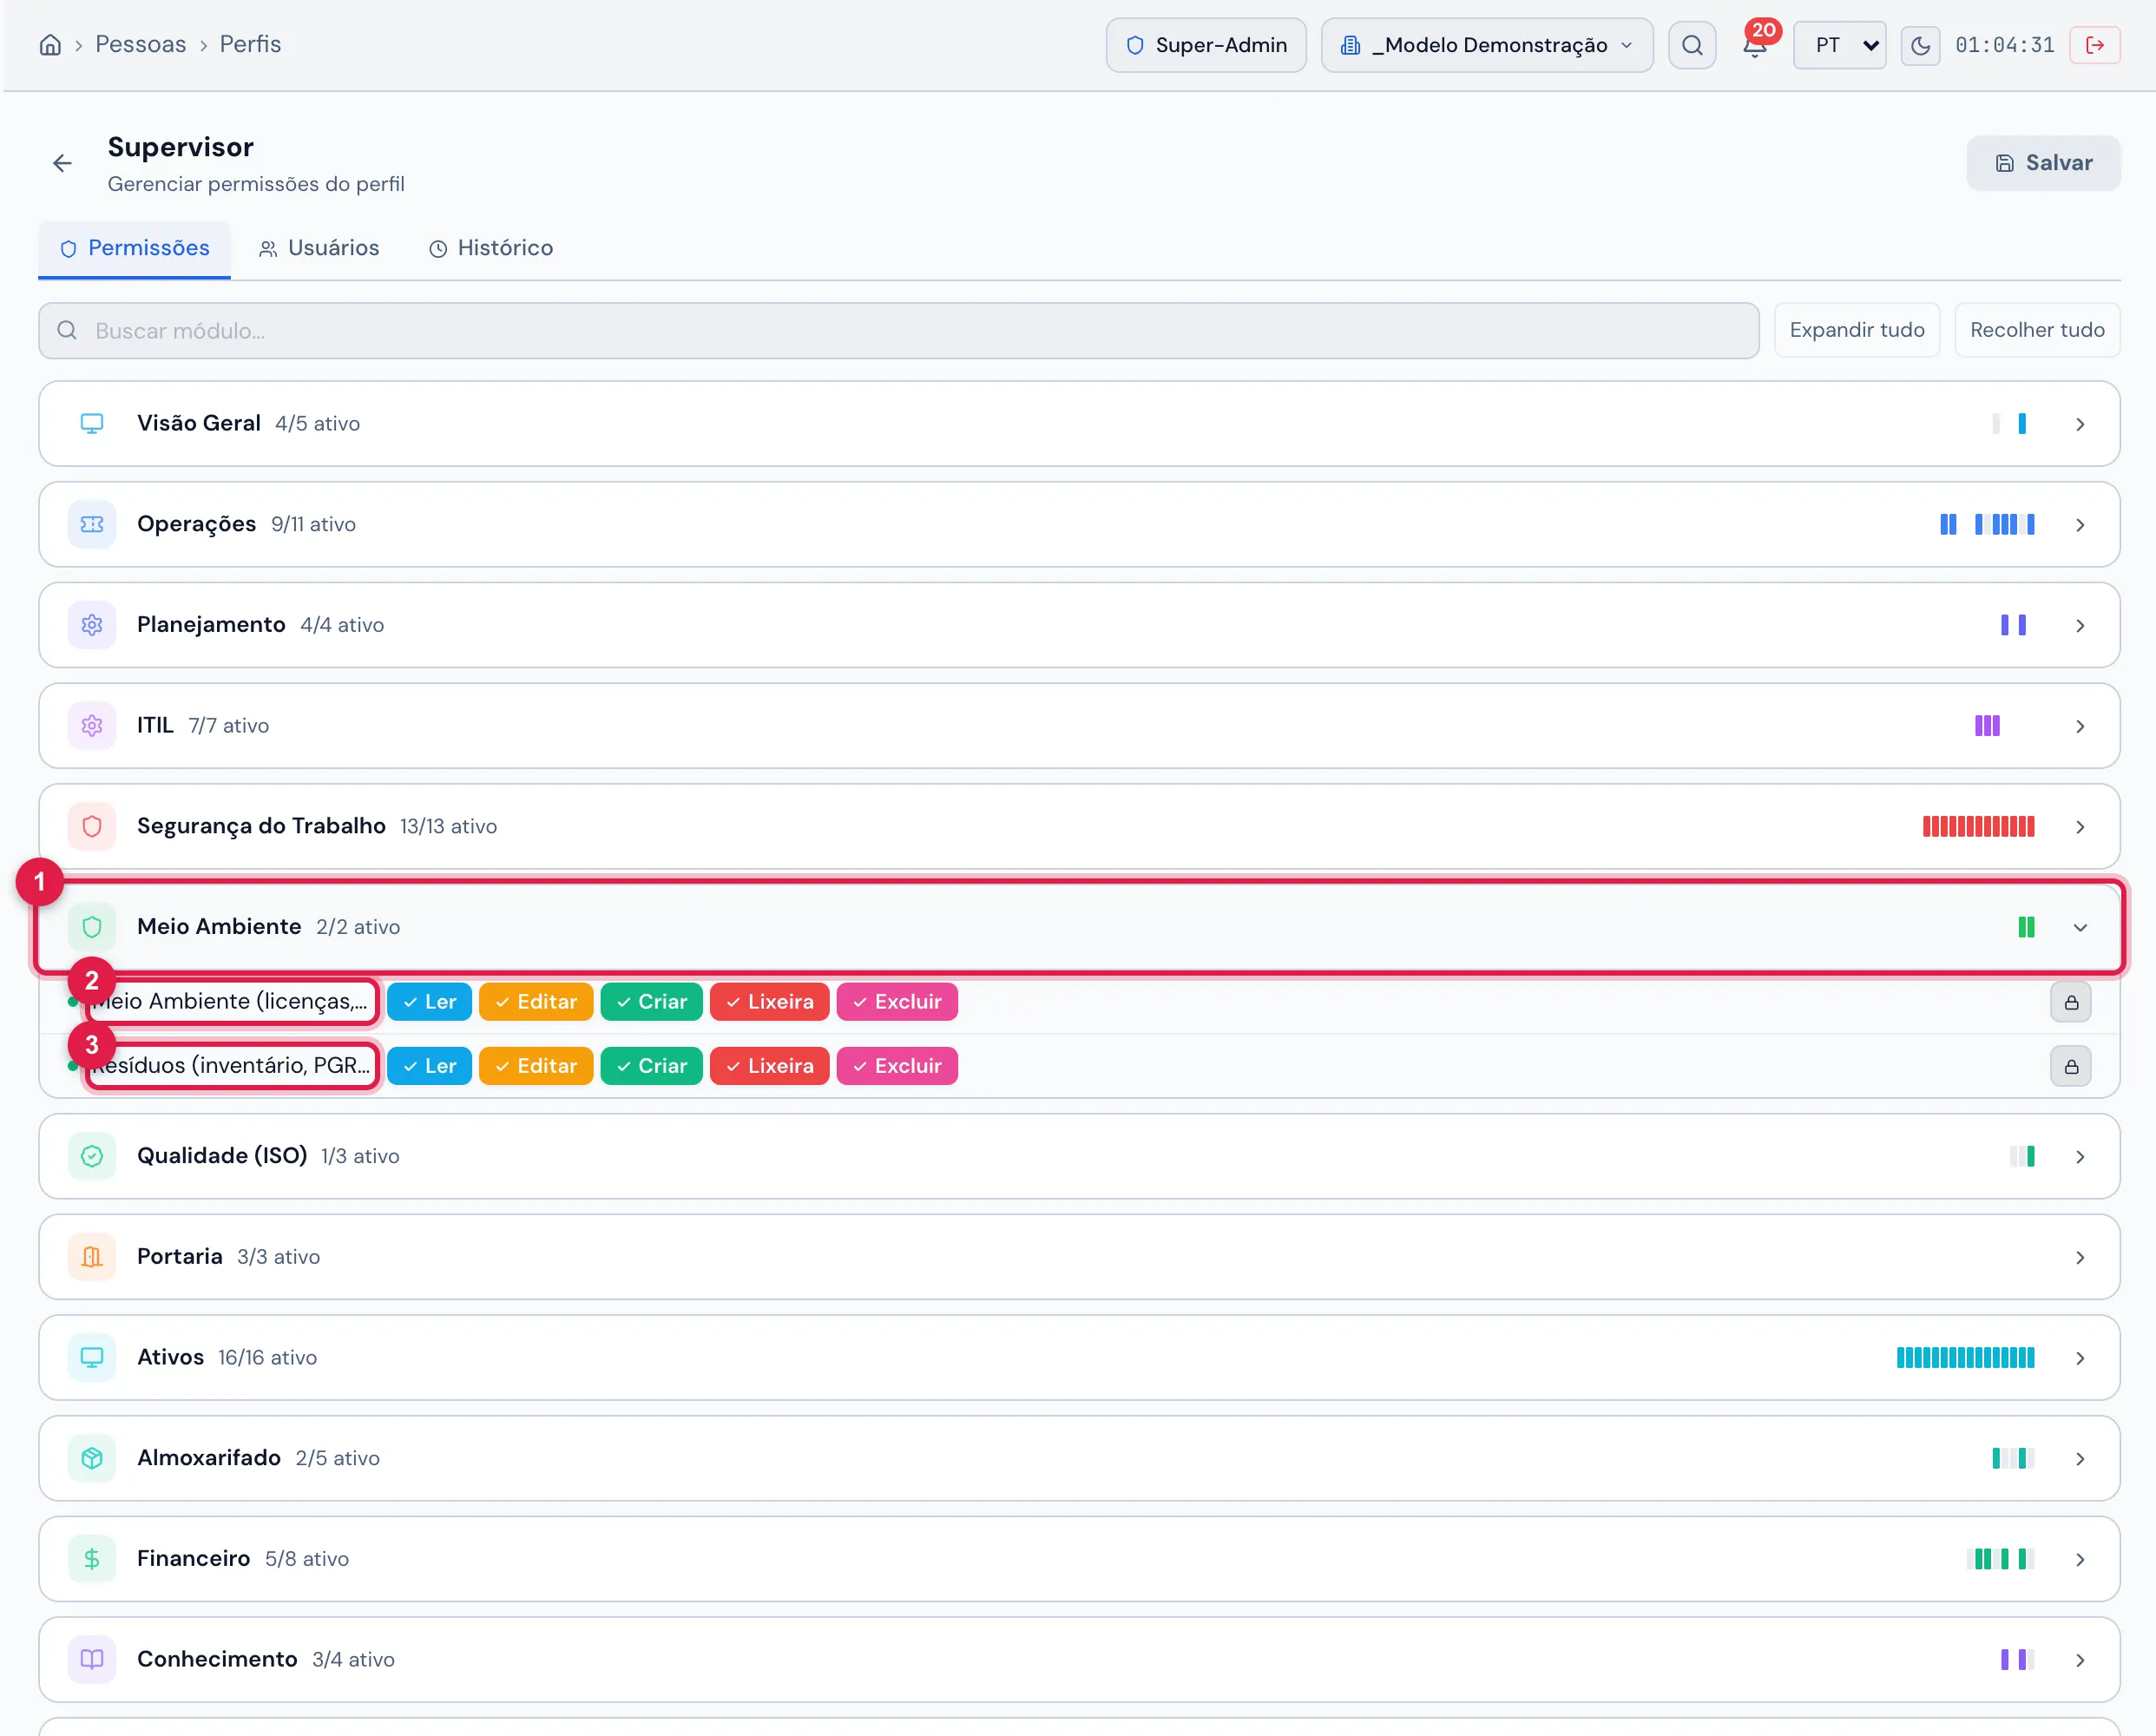2156x1736 pixels.
Task: Click the Visão Geral monitor icon
Action: click(92, 423)
